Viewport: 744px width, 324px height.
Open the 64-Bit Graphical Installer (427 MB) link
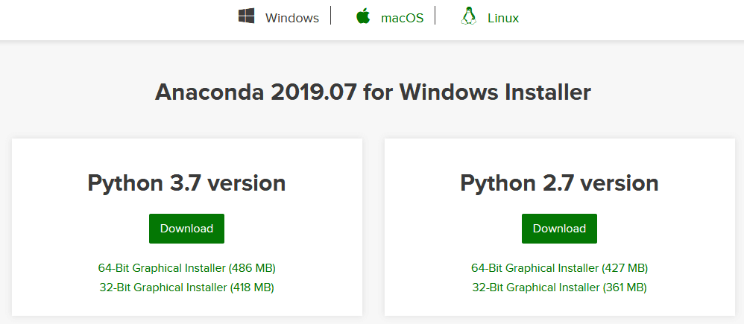(x=559, y=267)
